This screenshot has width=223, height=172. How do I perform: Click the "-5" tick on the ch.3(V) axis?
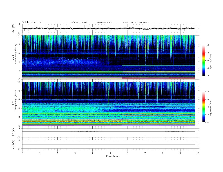point(19,137)
